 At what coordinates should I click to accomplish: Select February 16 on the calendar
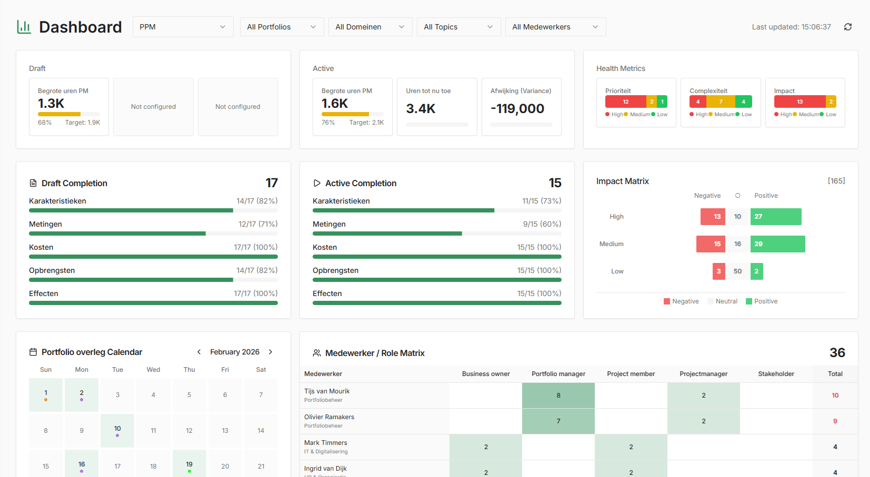(82, 464)
